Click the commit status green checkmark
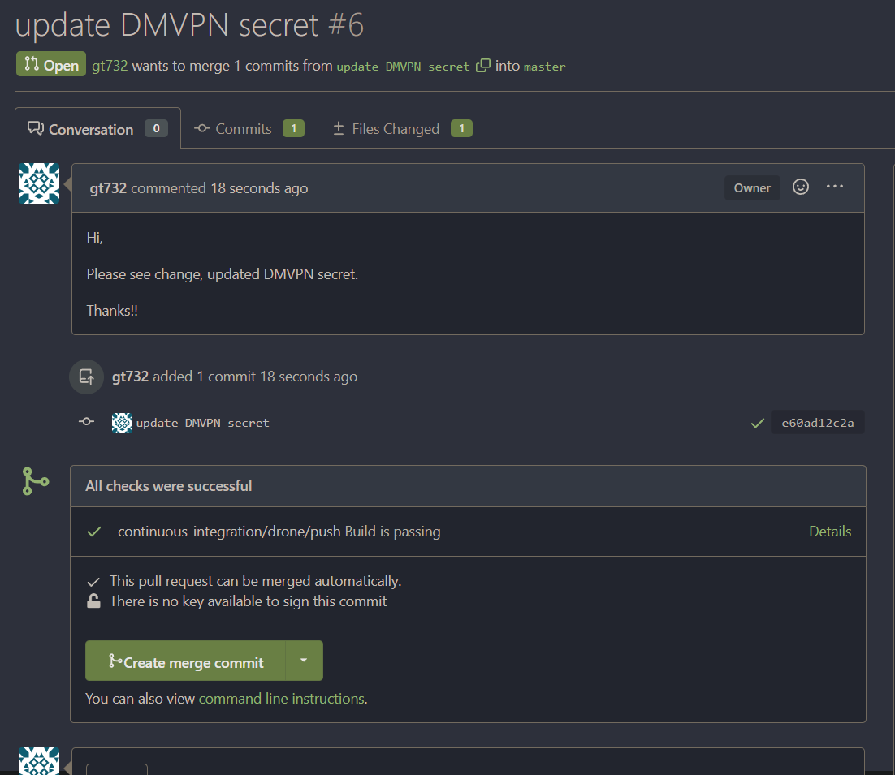 point(758,423)
